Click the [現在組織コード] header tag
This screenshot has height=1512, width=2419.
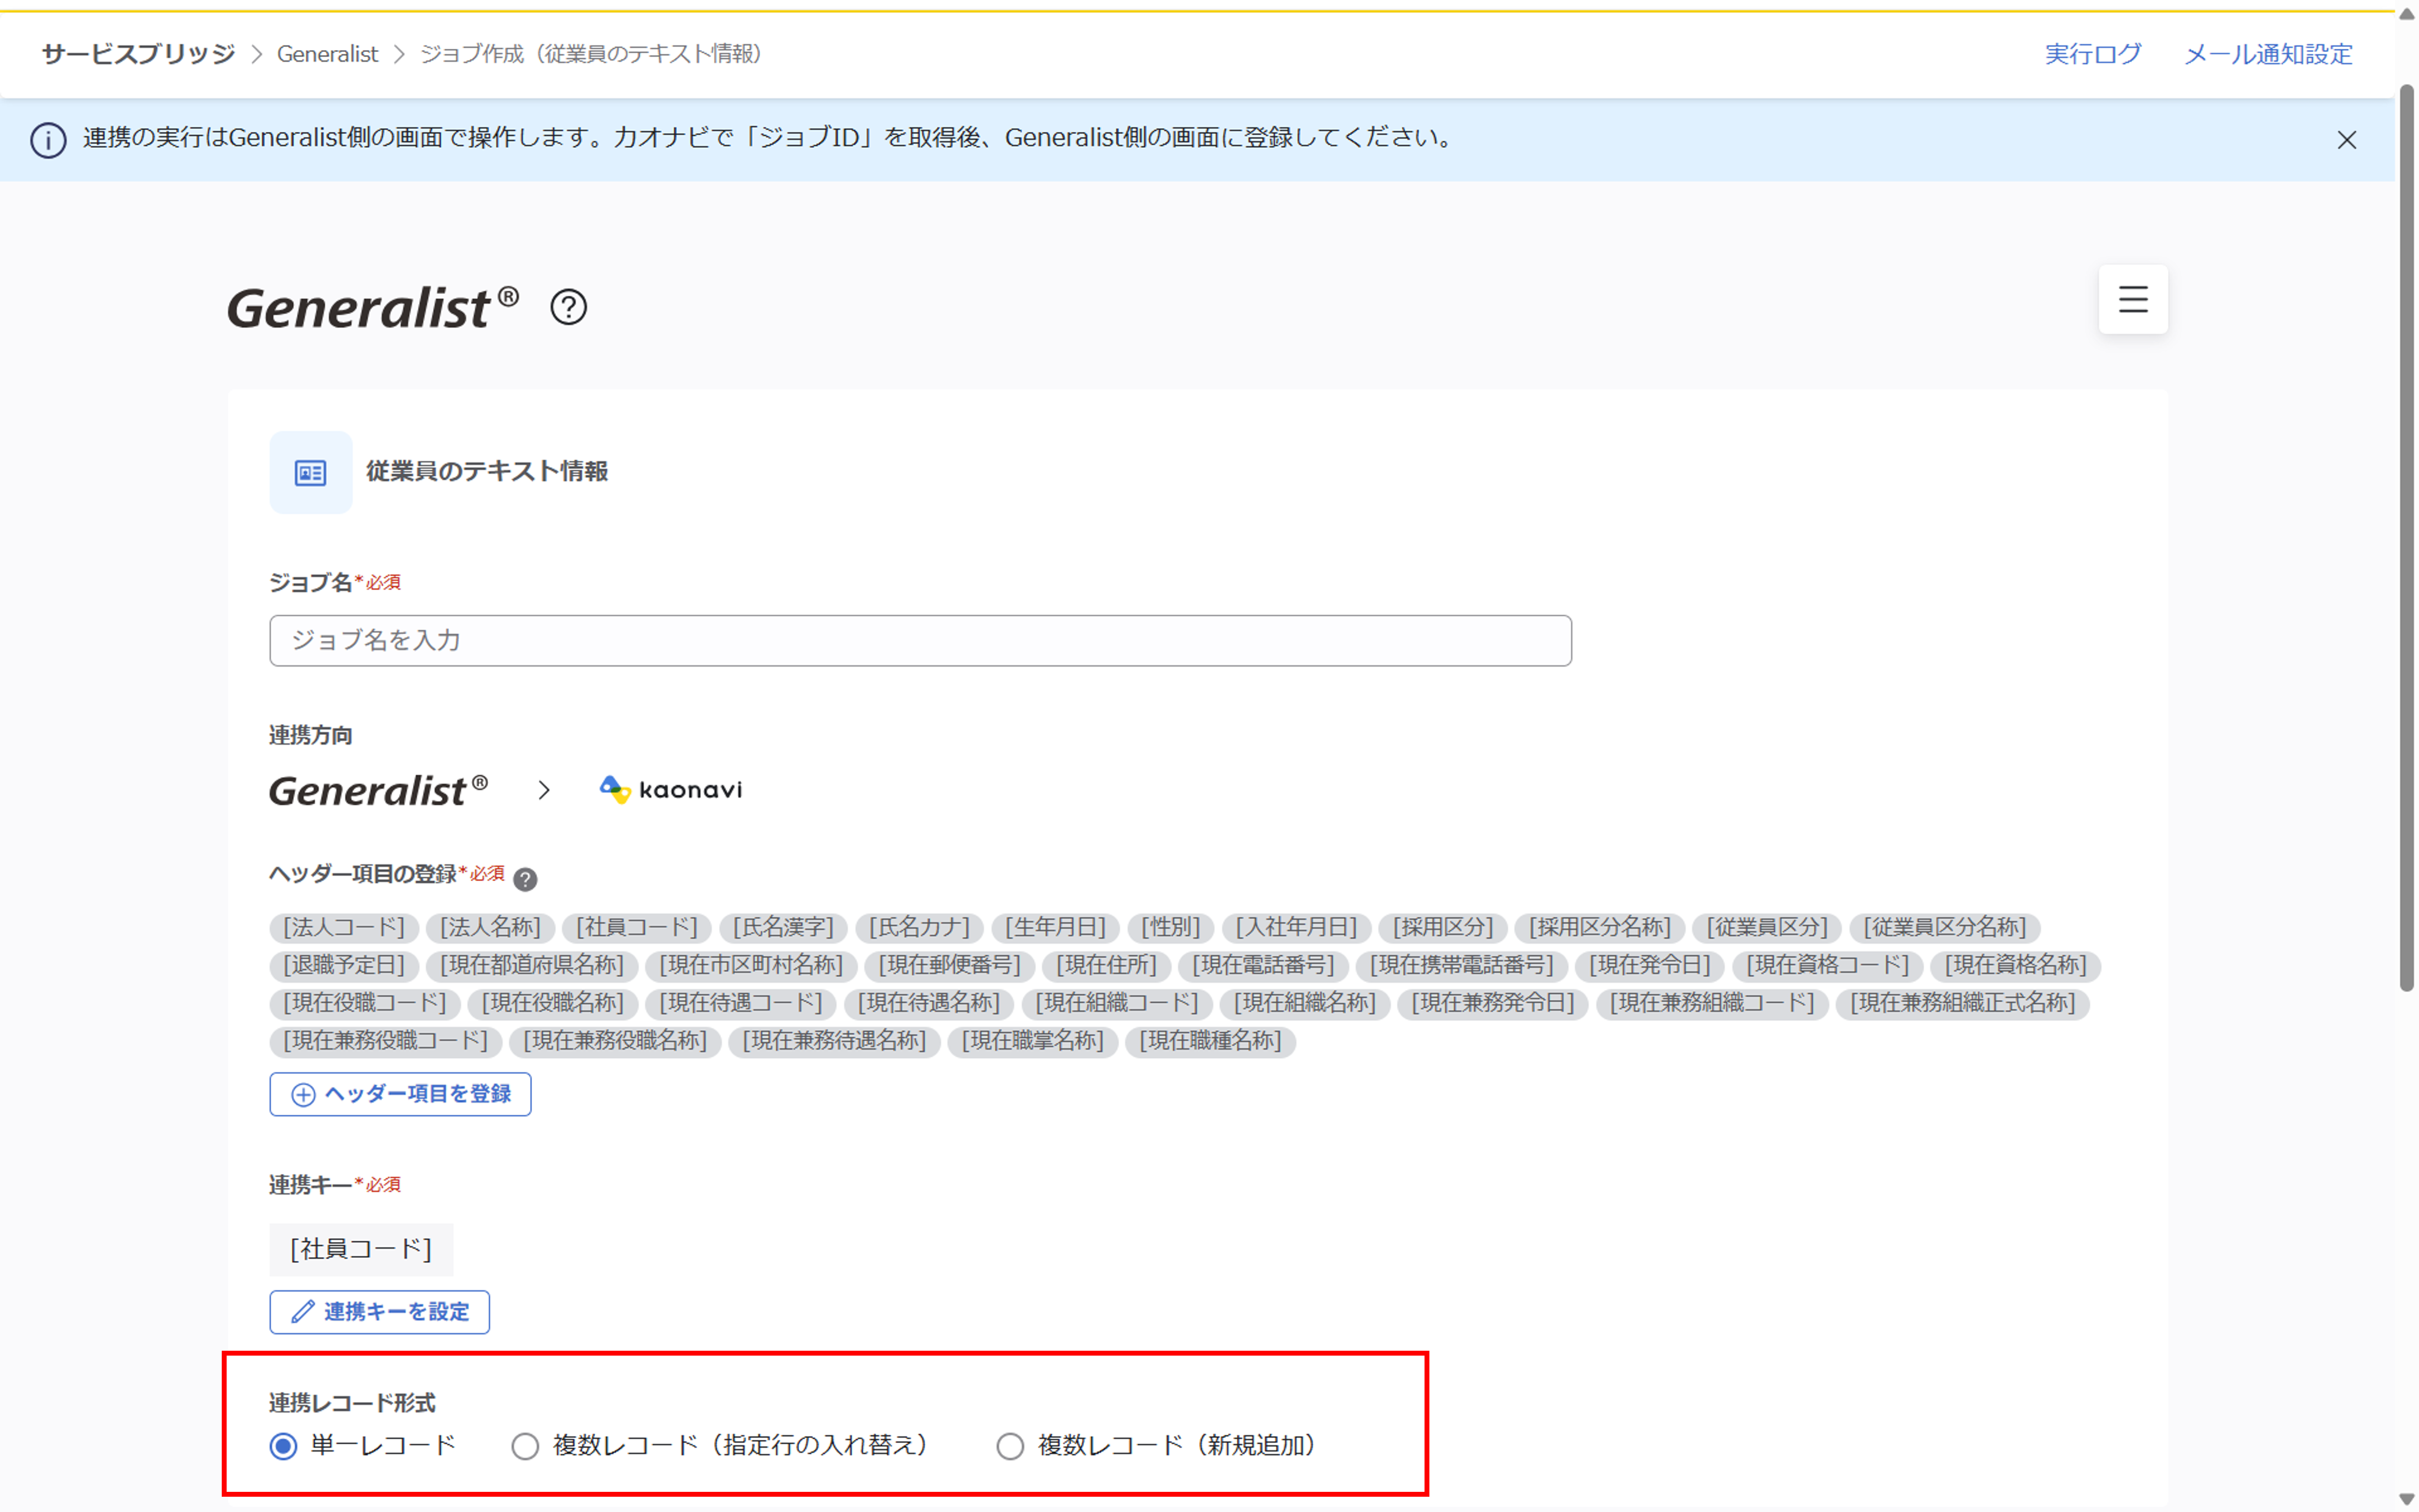pos(1117,1003)
